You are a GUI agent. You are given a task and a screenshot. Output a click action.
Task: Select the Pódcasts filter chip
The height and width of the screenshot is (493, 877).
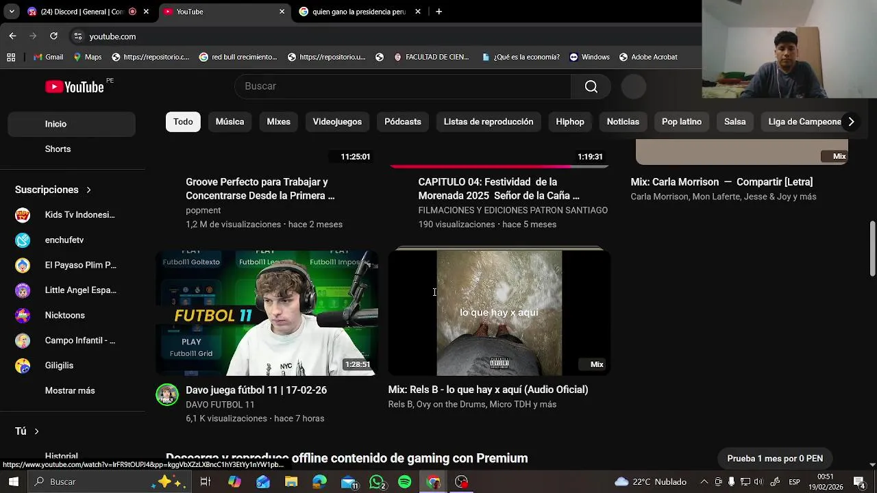402,122
